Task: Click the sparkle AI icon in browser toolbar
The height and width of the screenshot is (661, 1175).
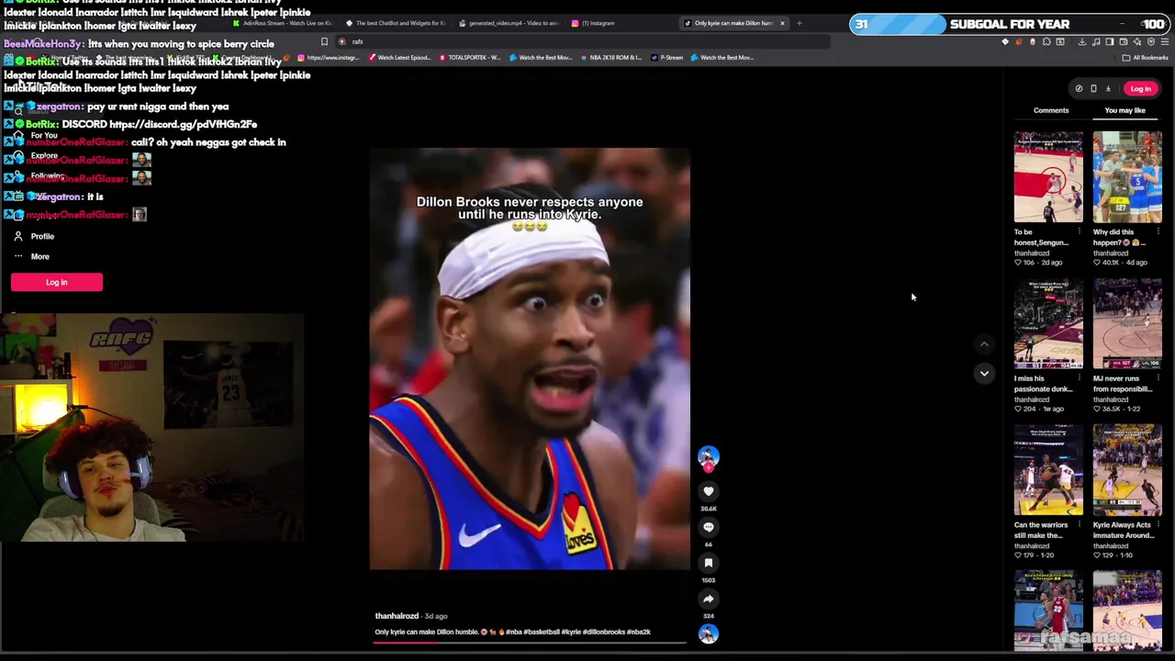Action: pos(1137,41)
